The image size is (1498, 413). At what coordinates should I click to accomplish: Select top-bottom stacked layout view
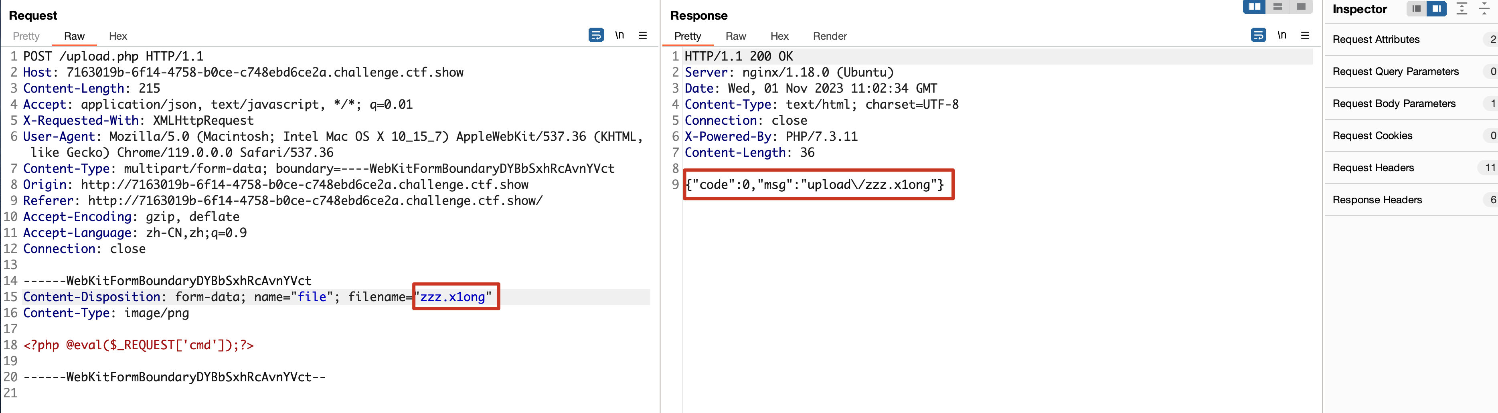pyautogui.click(x=1277, y=7)
